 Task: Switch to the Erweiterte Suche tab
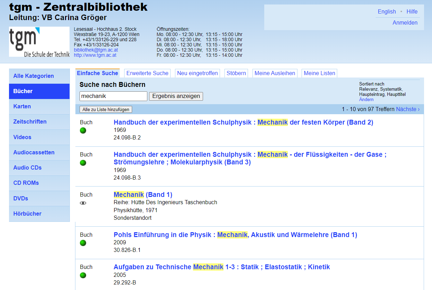point(147,73)
